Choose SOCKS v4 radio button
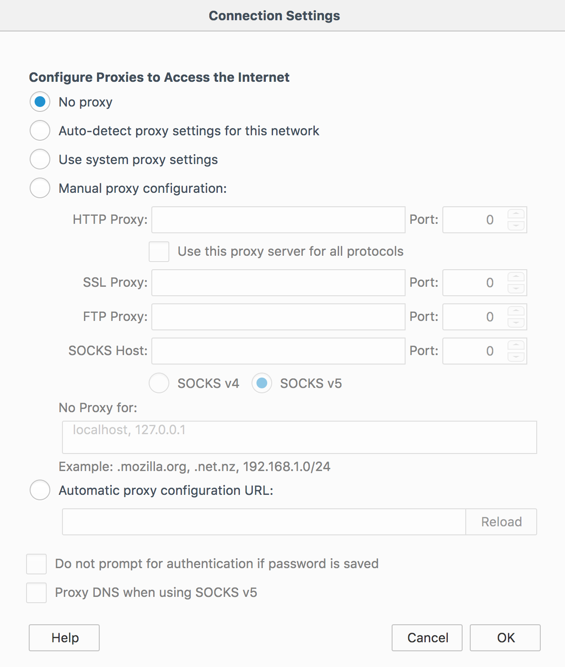 159,383
